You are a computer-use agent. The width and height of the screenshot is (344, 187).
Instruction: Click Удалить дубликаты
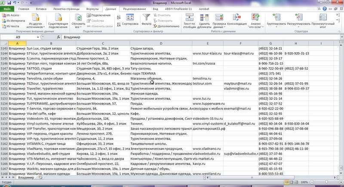tap(204, 21)
